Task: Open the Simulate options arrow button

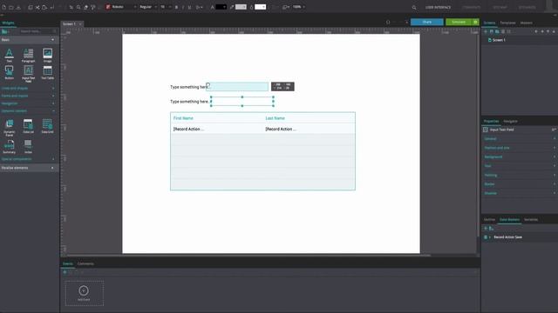Action: tap(476, 22)
